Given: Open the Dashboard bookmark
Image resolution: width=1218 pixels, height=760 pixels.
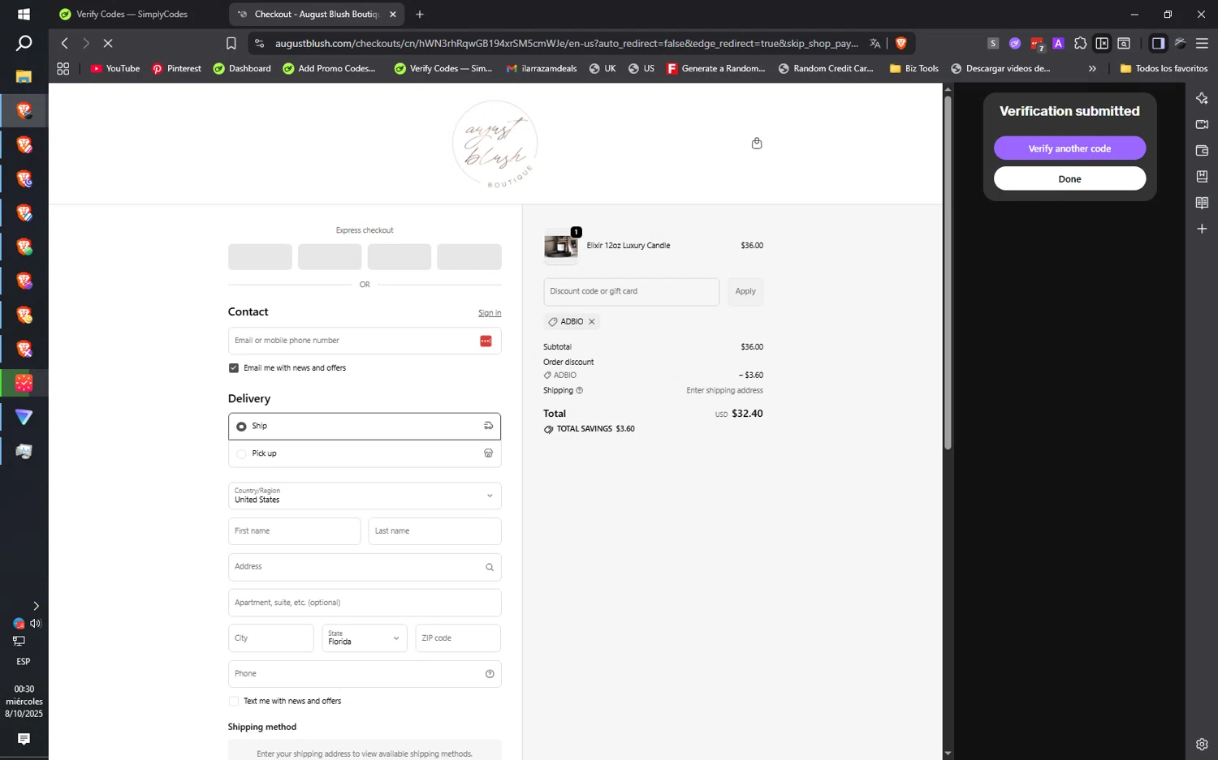Looking at the screenshot, I should point(242,69).
